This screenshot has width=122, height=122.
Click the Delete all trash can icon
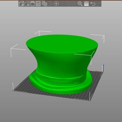point(33,4)
